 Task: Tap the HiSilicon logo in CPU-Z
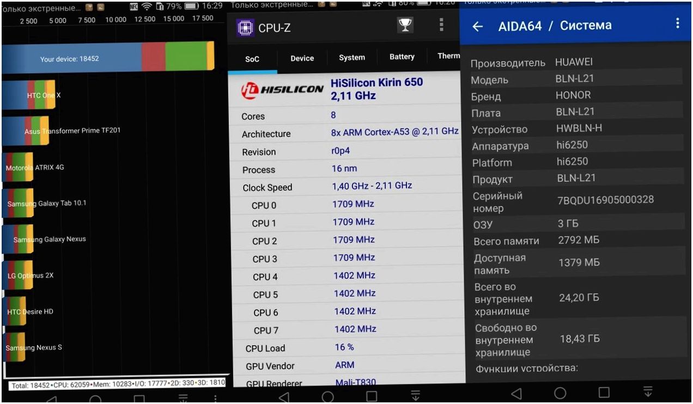coord(282,90)
